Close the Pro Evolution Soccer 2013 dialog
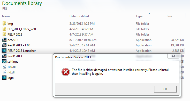The width and height of the screenshot is (190, 101). click(173, 56)
